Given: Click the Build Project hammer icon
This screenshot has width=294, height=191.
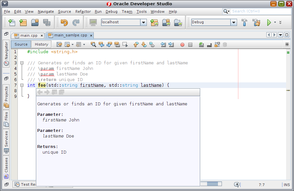Looking at the screenshot, I should tap(244, 22).
